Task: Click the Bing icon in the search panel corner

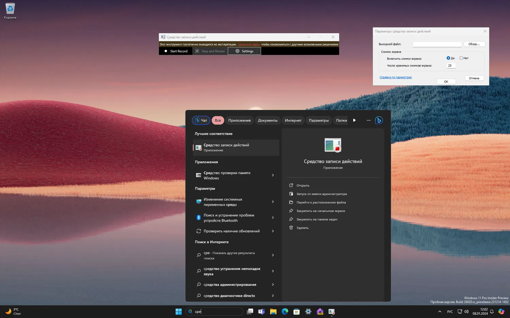Action: pos(379,120)
